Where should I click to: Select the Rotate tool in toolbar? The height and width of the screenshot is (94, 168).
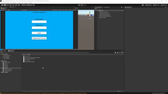click(8, 5)
